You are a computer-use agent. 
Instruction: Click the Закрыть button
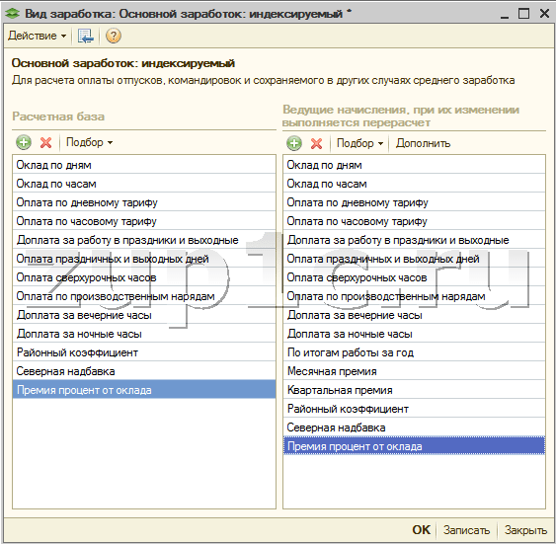click(x=525, y=530)
